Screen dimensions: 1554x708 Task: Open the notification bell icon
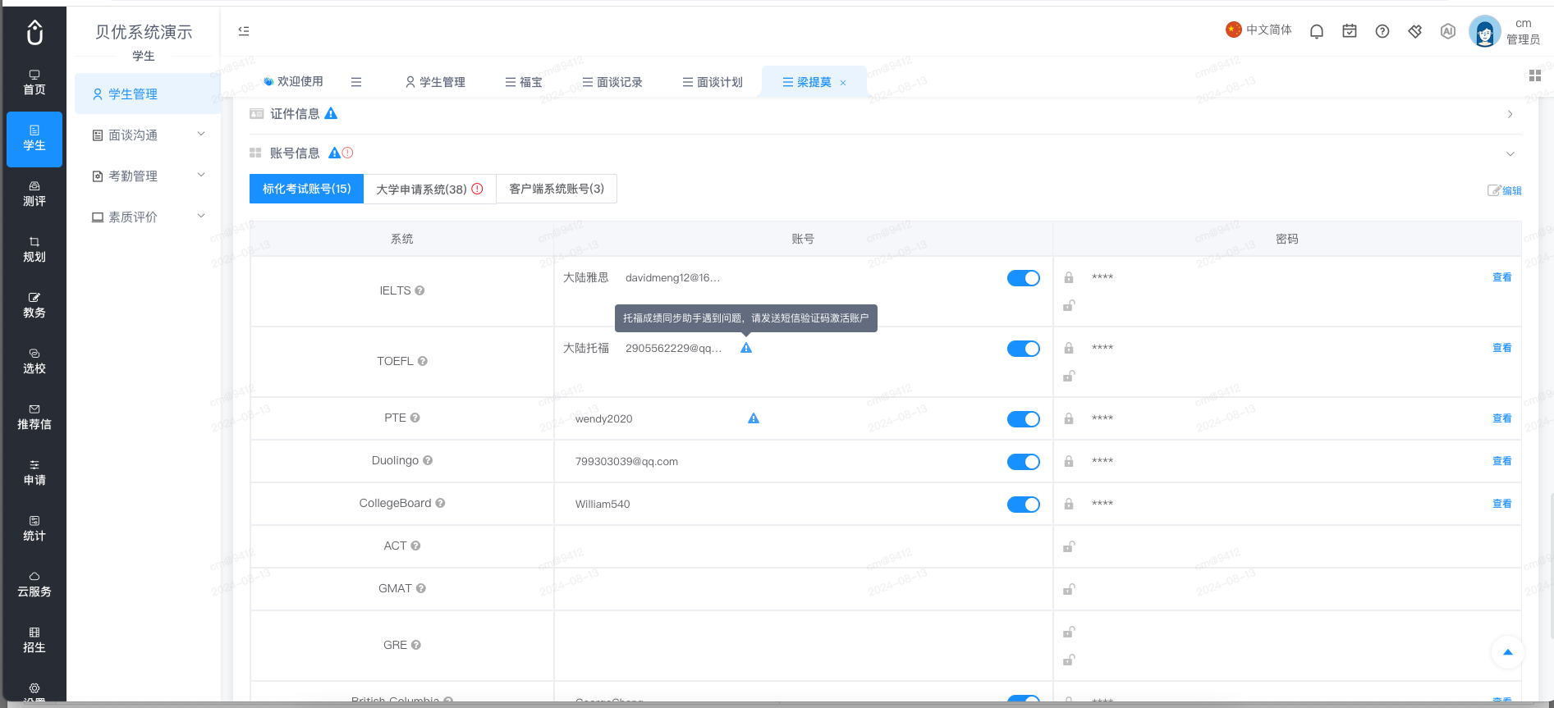(x=1317, y=31)
